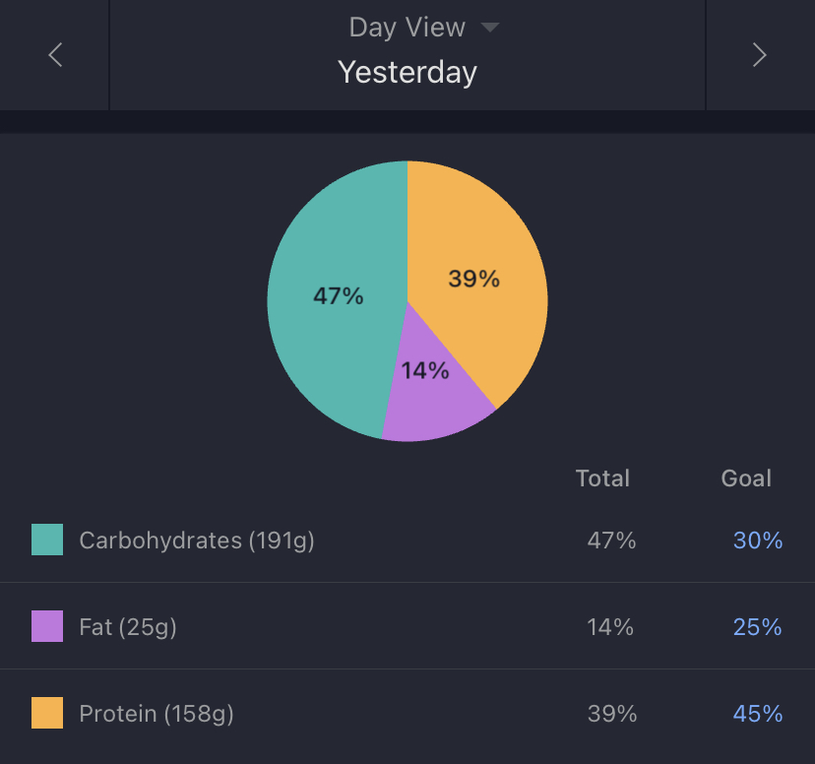815x764 pixels.
Task: Go to the previous day using left arrow
Action: pos(55,55)
